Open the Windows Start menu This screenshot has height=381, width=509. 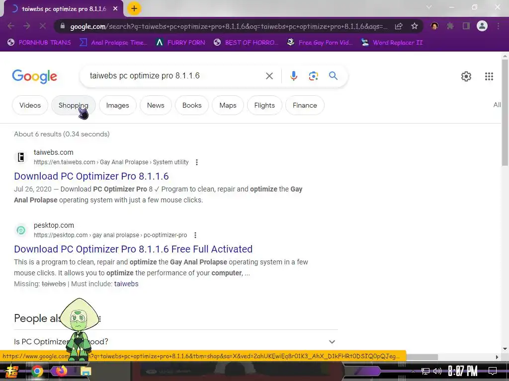pos(12,371)
